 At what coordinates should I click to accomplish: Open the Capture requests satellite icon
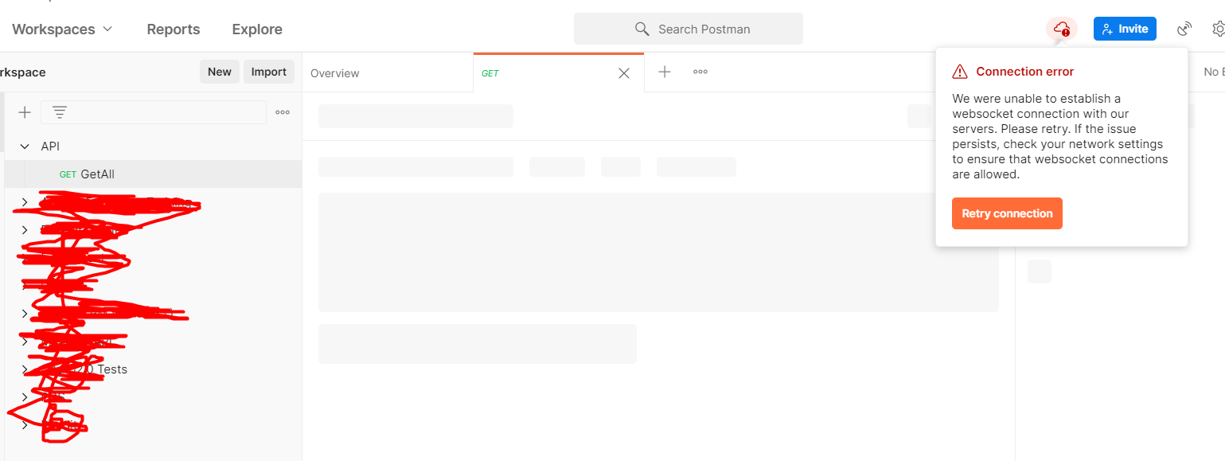tap(1184, 29)
